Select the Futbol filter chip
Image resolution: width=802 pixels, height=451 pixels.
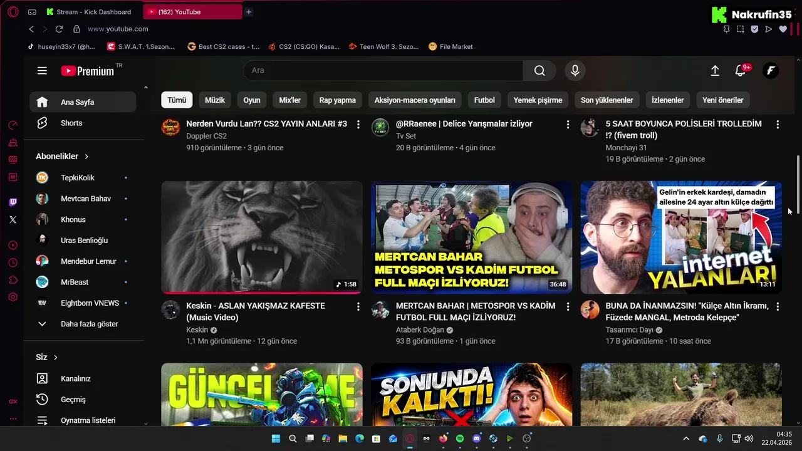coord(484,100)
